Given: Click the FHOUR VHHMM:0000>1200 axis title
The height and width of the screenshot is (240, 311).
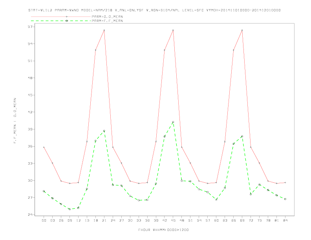Looking at the screenshot, I should coord(163,230).
